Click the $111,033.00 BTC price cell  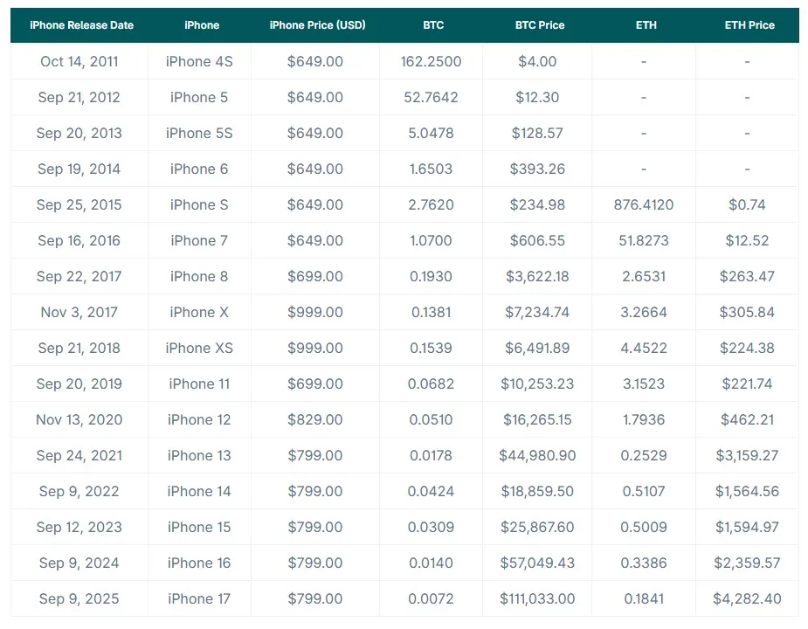(x=537, y=598)
